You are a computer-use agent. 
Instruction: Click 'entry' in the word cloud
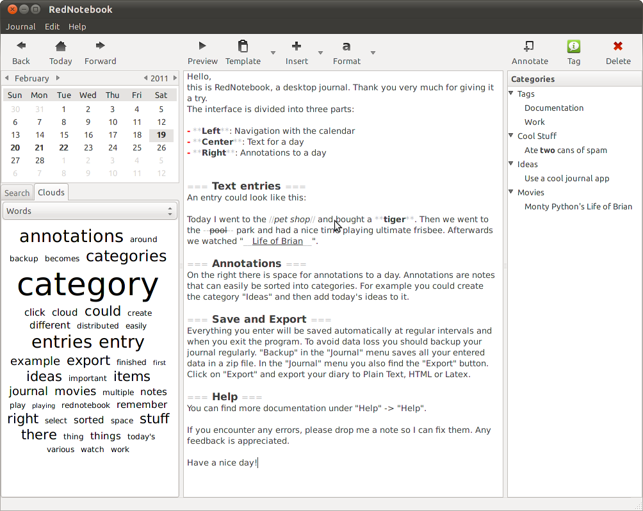tap(122, 342)
